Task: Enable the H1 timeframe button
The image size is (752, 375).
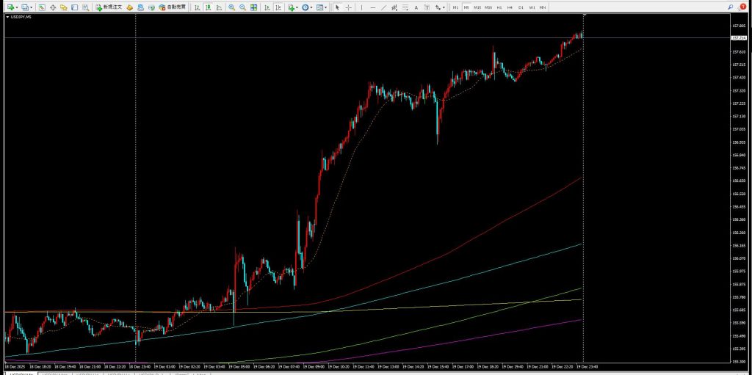Action: pos(499,7)
